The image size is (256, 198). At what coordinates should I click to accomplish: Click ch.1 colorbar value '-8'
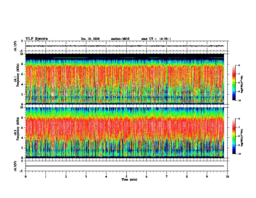(239, 83)
